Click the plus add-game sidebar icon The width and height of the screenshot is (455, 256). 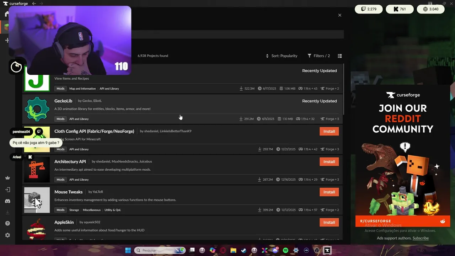click(7, 40)
